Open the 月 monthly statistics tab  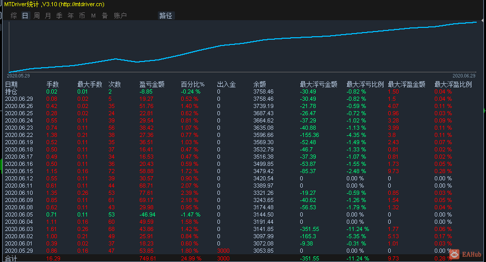tap(48, 16)
